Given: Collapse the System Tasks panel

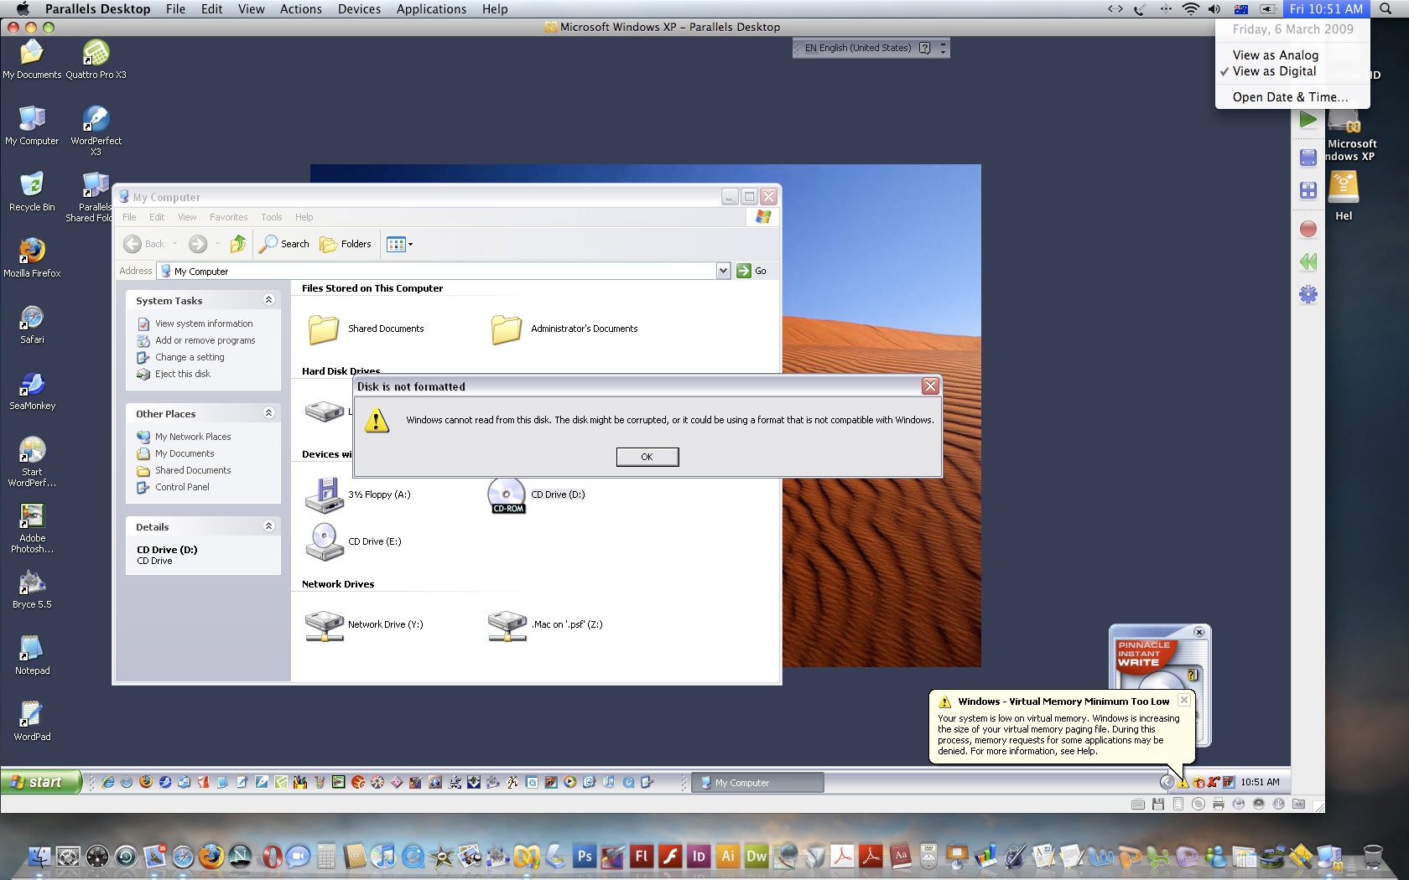Looking at the screenshot, I should click(268, 300).
